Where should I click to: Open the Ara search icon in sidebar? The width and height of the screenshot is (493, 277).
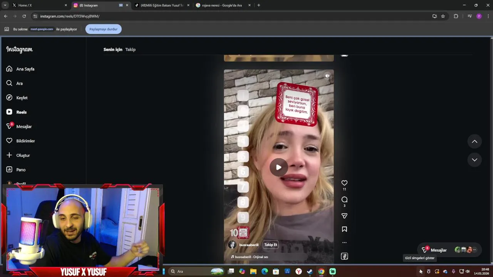tap(9, 83)
